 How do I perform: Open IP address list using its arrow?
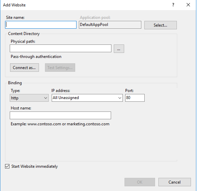tap(120, 98)
